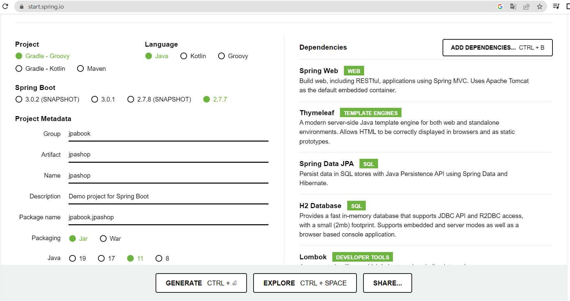Choose War packaging

(x=111, y=238)
